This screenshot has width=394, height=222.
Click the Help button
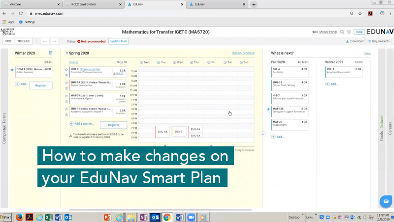pyautogui.click(x=359, y=32)
